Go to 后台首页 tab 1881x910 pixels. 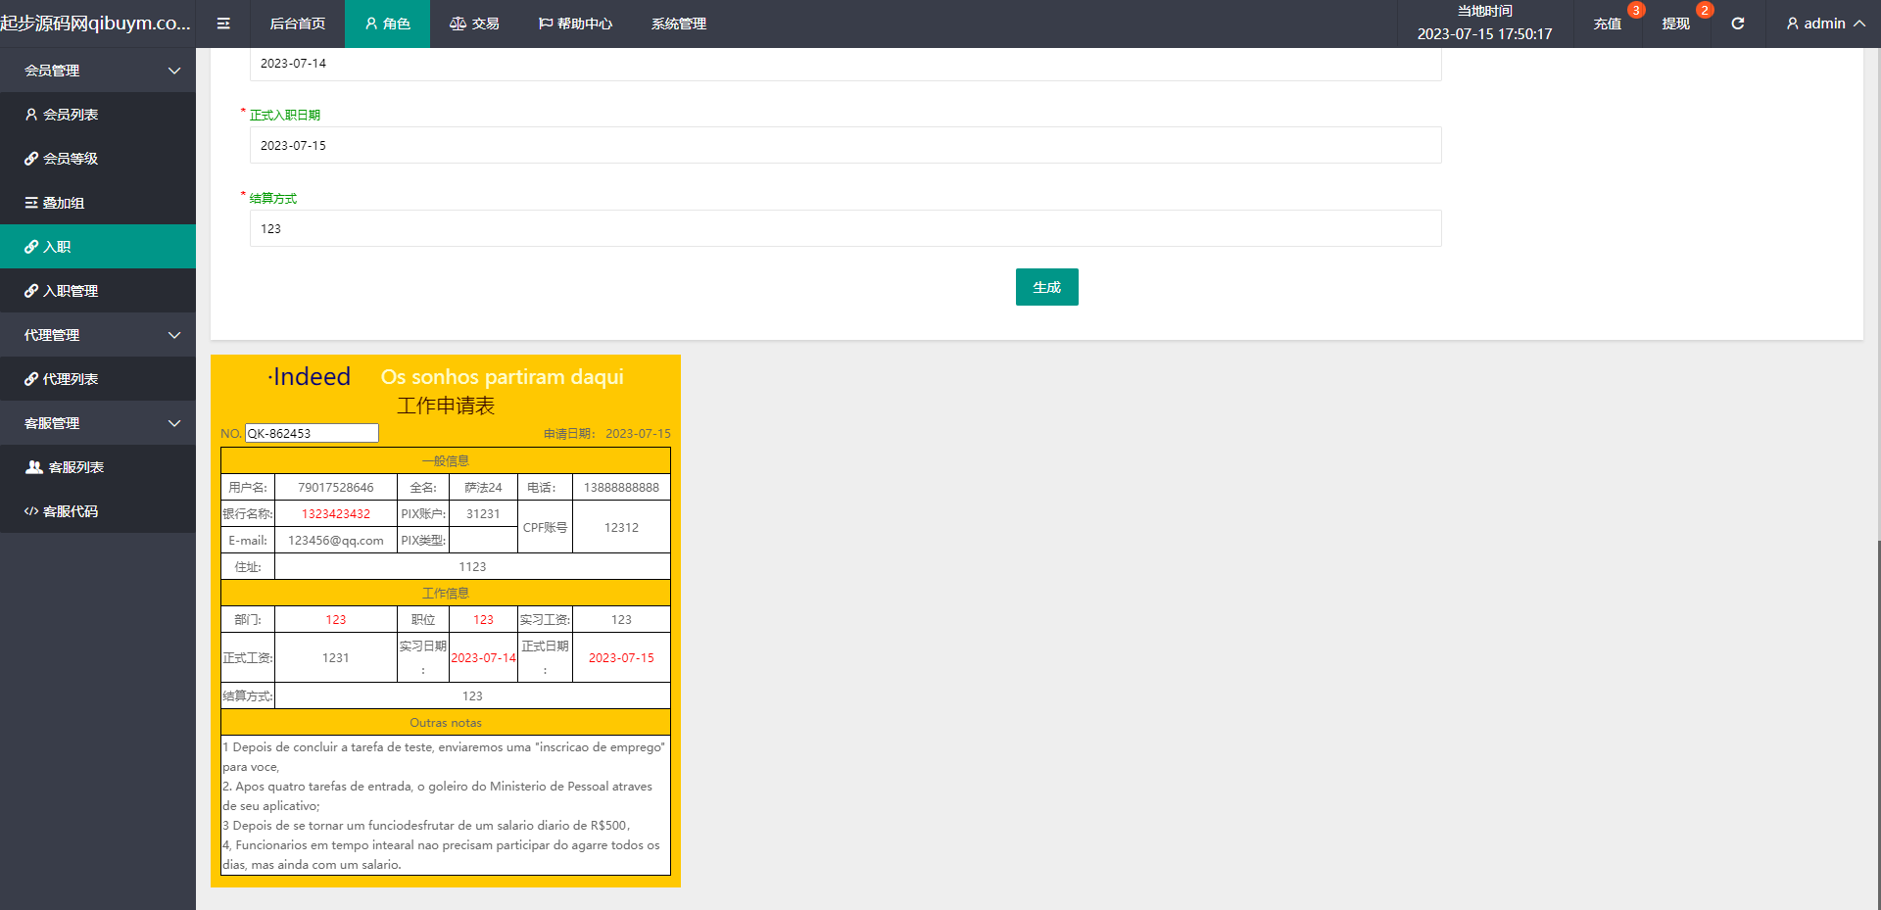tap(298, 24)
